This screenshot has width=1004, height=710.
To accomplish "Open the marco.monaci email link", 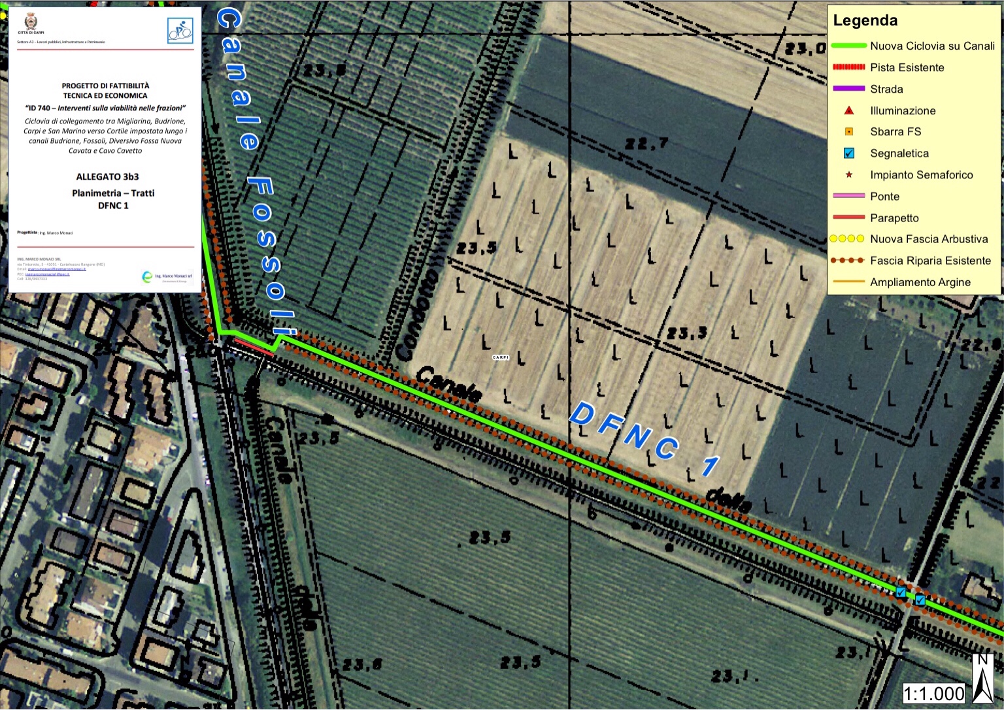I will tap(56, 269).
